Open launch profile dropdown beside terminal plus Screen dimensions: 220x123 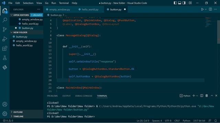click(x=197, y=96)
